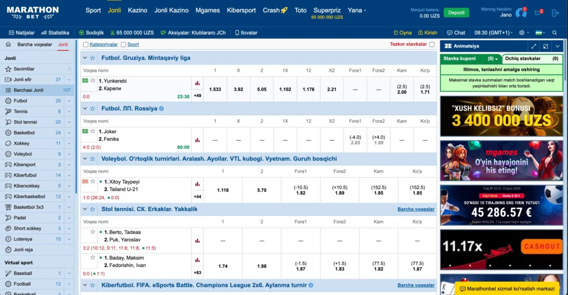Open the messages envelope icon

pos(537,12)
